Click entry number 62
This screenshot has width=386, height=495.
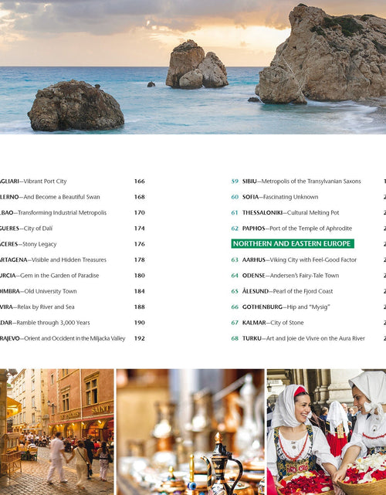click(235, 229)
